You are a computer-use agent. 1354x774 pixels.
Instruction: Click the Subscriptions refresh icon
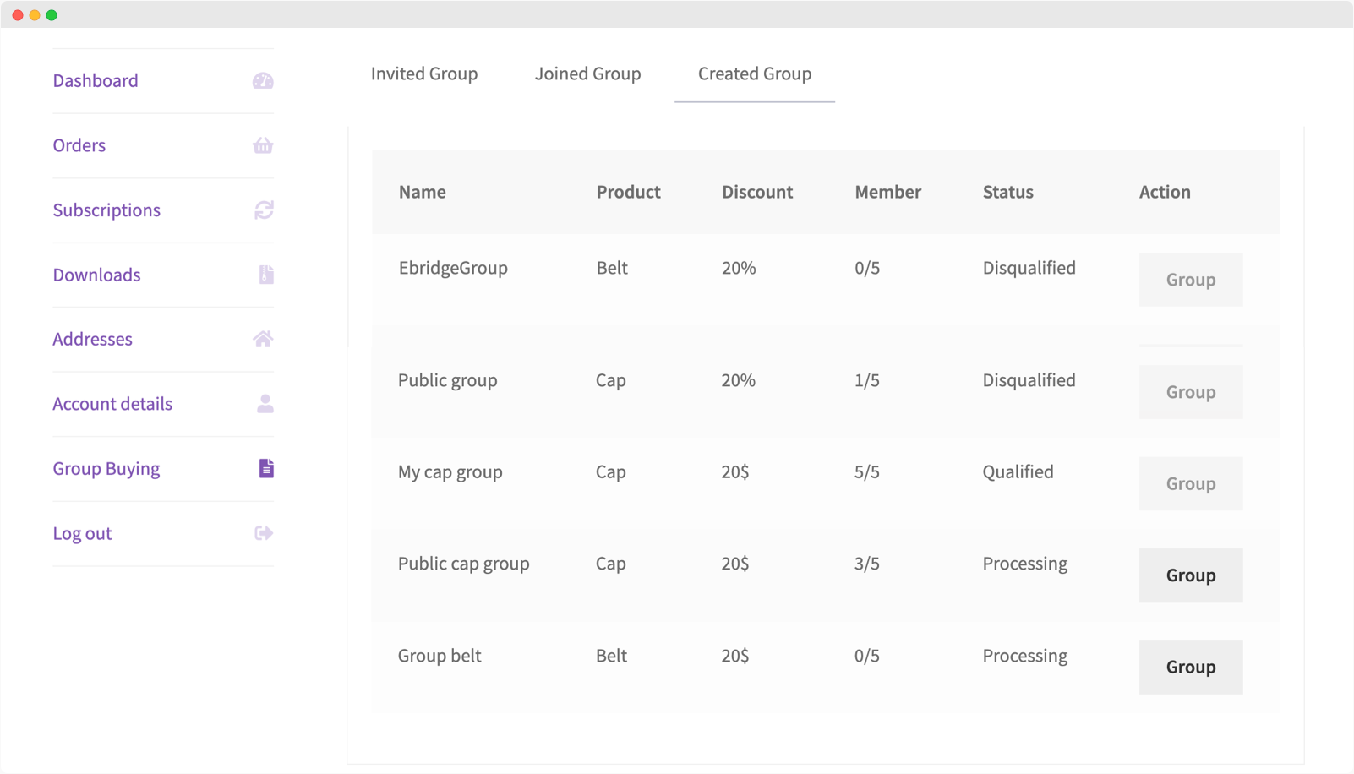[263, 210]
